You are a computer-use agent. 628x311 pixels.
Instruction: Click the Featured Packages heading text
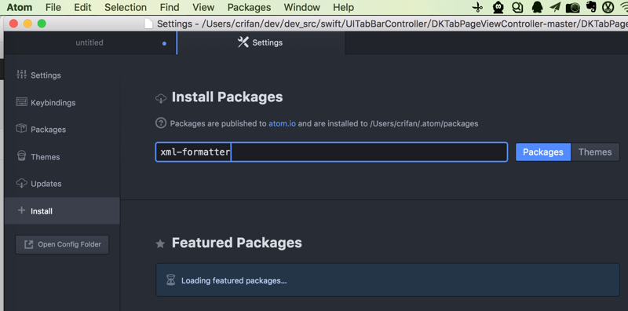pyautogui.click(x=237, y=243)
